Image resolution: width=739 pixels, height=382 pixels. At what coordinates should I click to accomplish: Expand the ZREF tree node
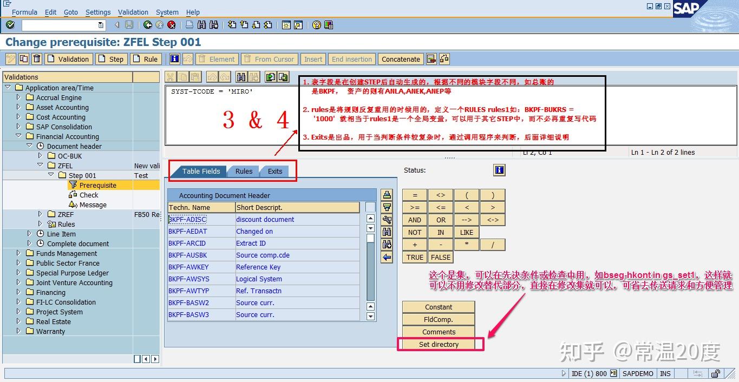click(x=41, y=214)
